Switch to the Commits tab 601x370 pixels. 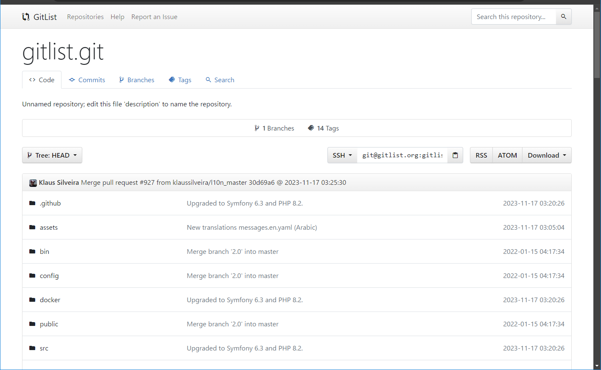pos(87,80)
